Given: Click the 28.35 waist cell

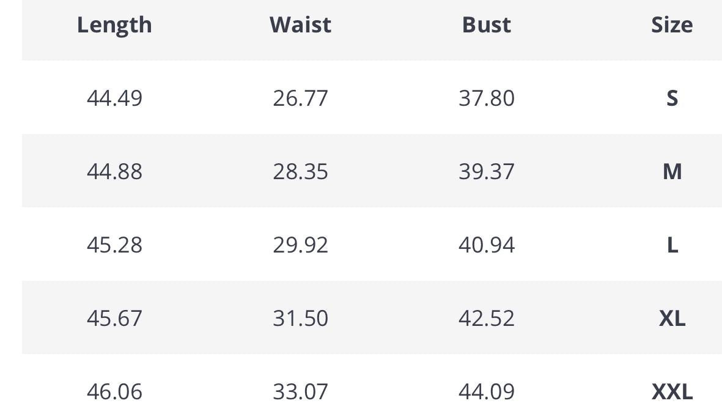Looking at the screenshot, I should [300, 171].
